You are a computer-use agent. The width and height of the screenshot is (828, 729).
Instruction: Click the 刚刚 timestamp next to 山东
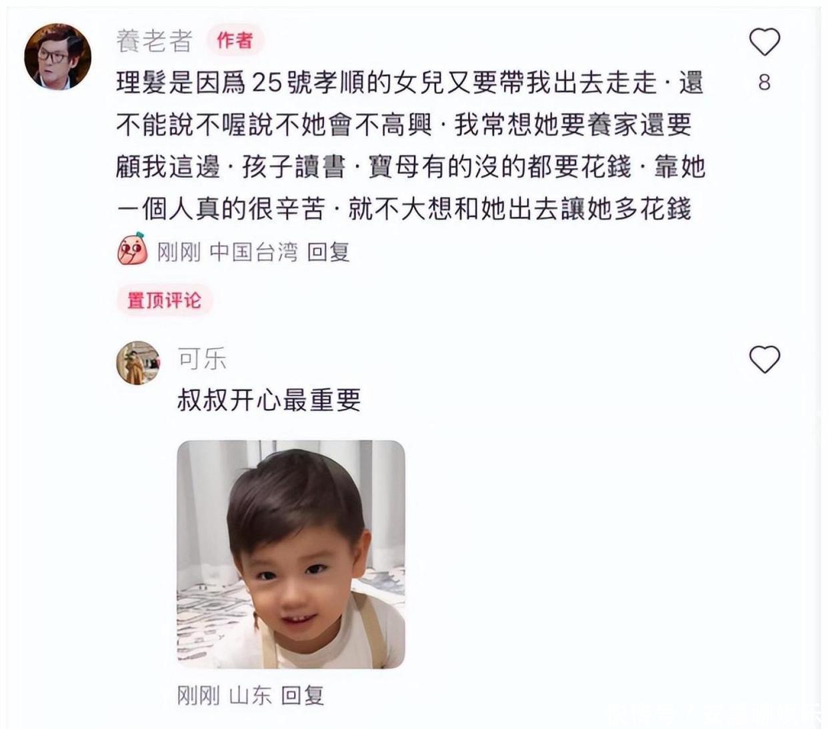pyautogui.click(x=198, y=695)
